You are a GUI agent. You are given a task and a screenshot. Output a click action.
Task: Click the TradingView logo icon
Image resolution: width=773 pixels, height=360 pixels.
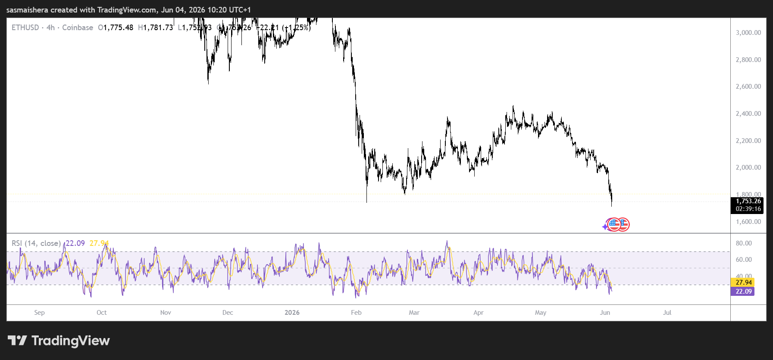pyautogui.click(x=17, y=341)
